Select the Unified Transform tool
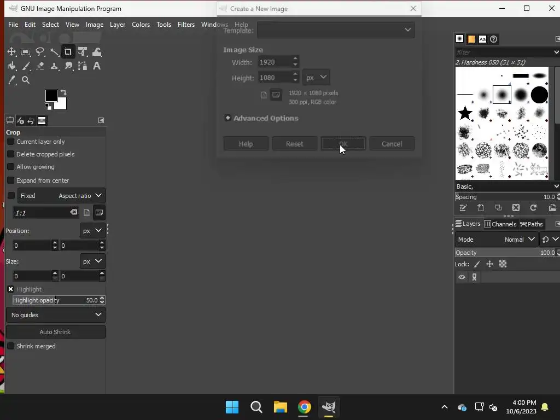This screenshot has width=560, height=420. pos(83,52)
